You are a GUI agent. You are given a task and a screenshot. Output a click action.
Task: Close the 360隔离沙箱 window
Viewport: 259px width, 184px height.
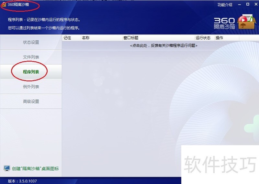(256, 5)
